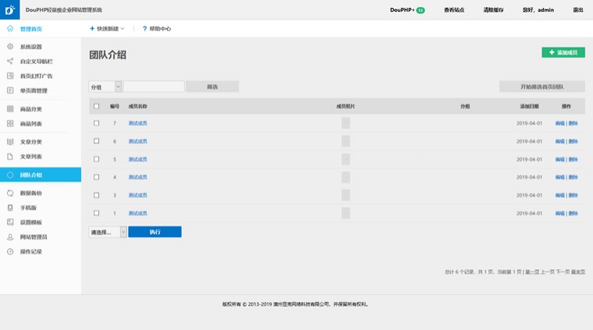
Task: Check the checkbox for member row 7
Action: click(x=97, y=123)
